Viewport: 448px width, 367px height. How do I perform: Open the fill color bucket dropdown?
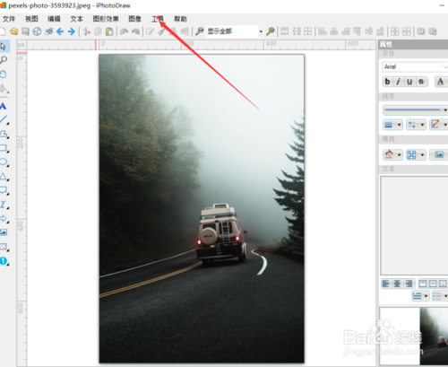392,154
